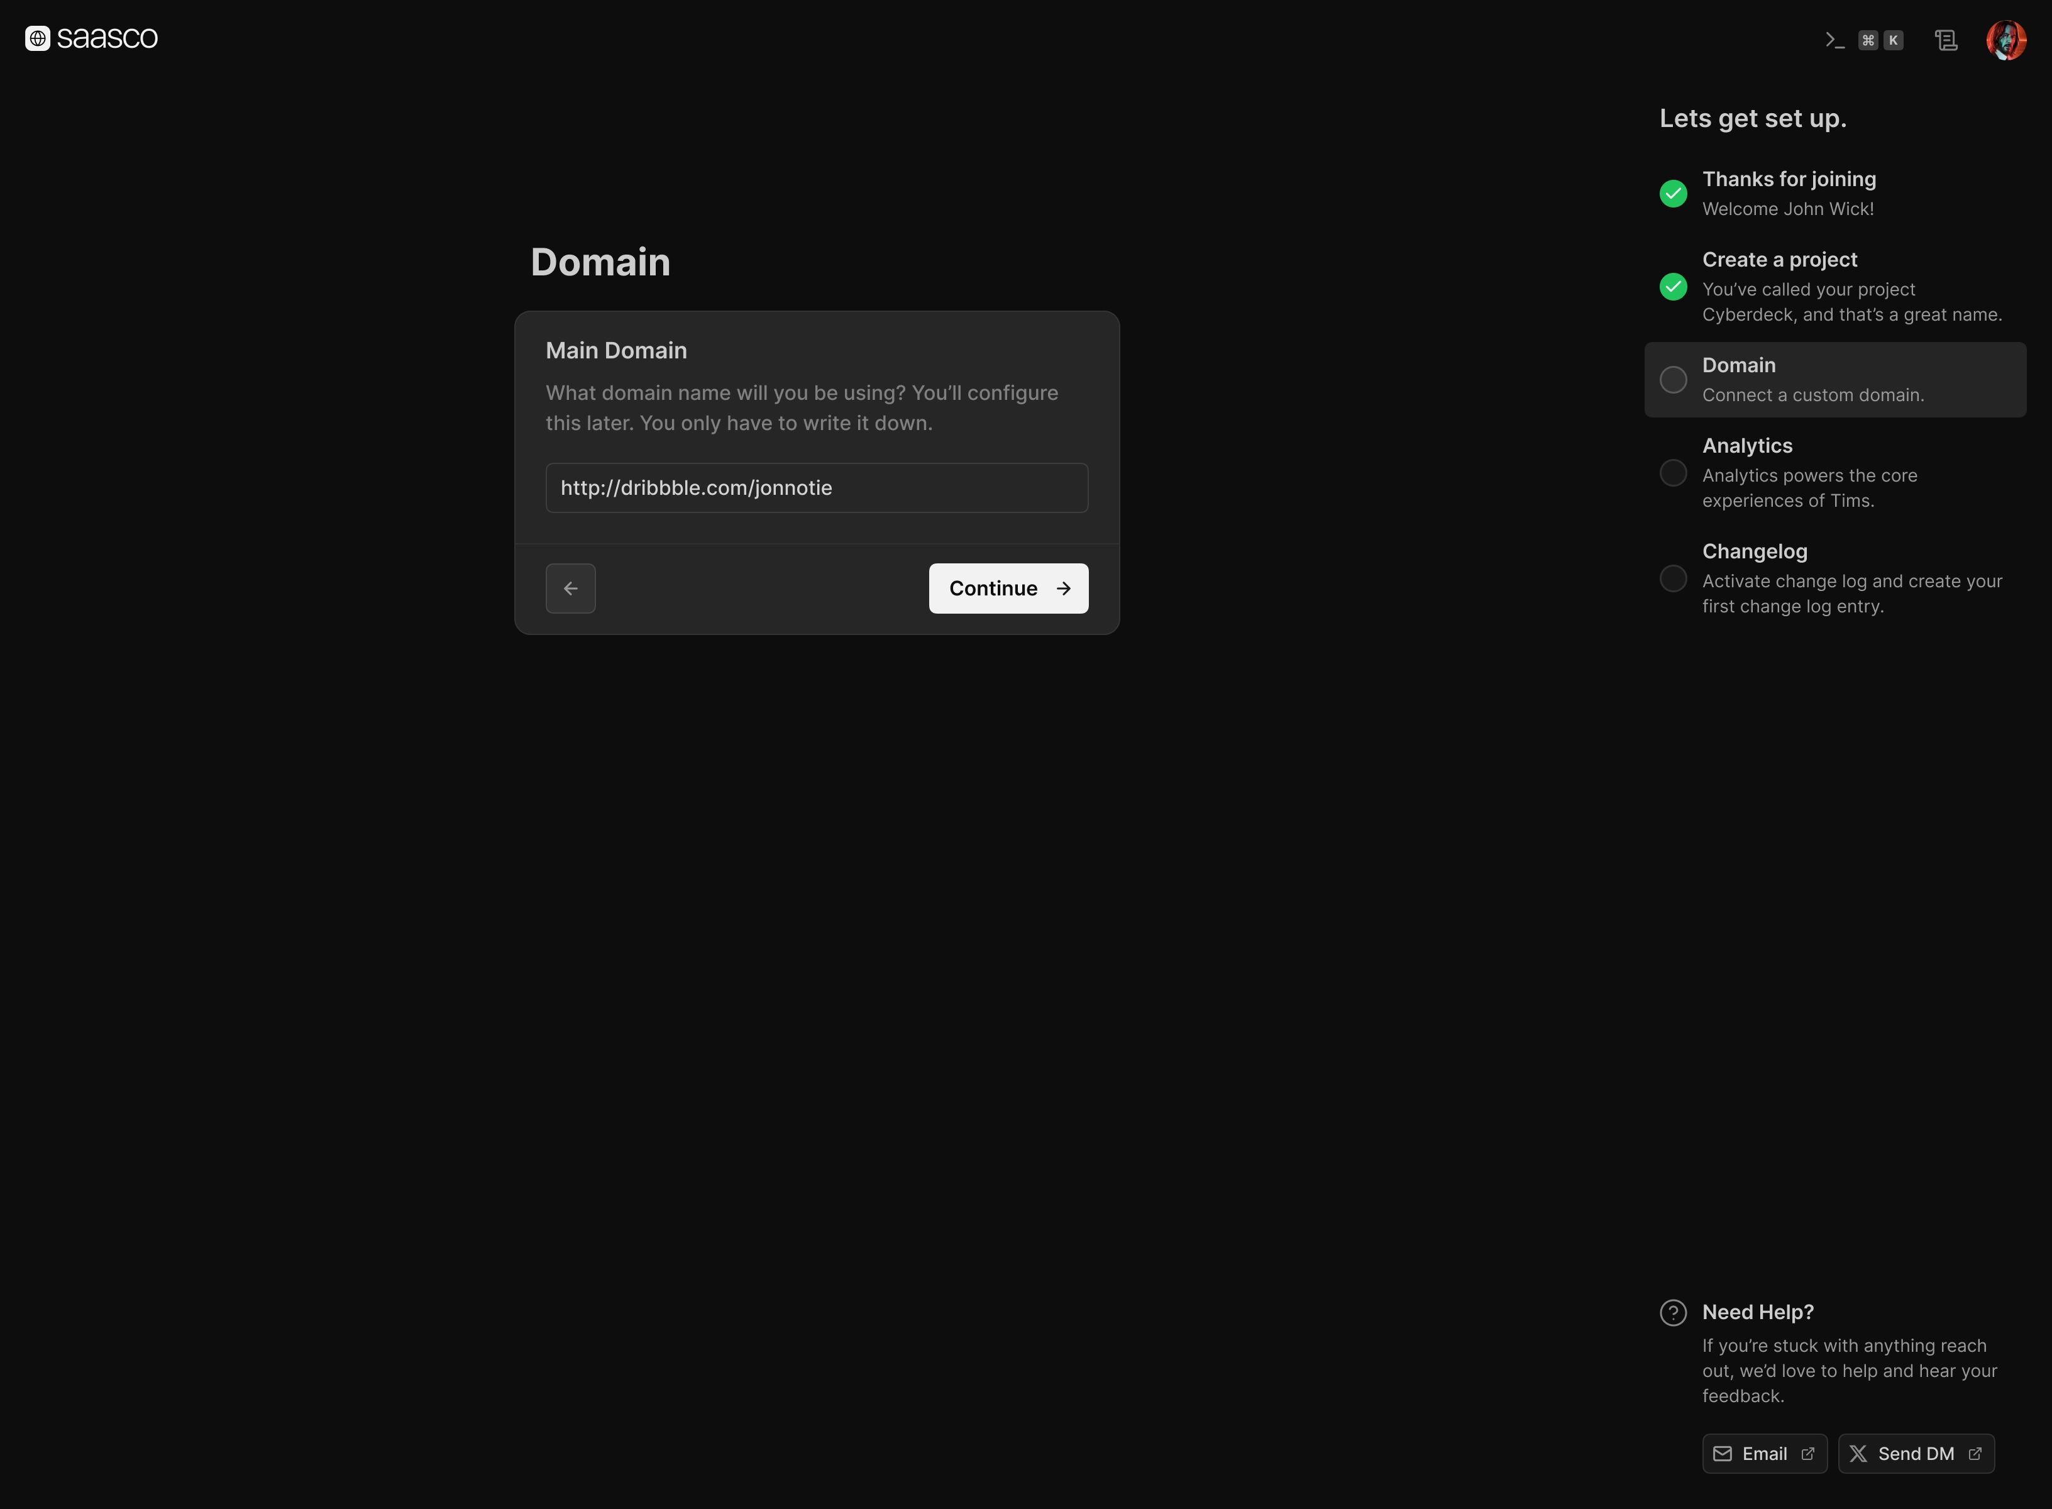Open the Create a project step
2052x1509 pixels.
(x=1834, y=287)
